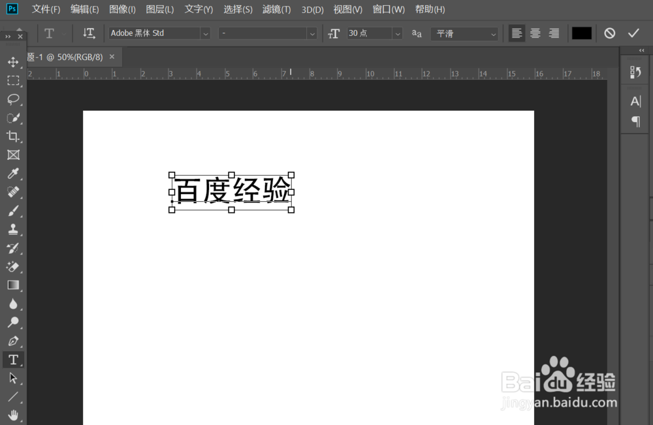Screen dimensions: 653x425
Task: Right align the text
Action: coord(554,33)
